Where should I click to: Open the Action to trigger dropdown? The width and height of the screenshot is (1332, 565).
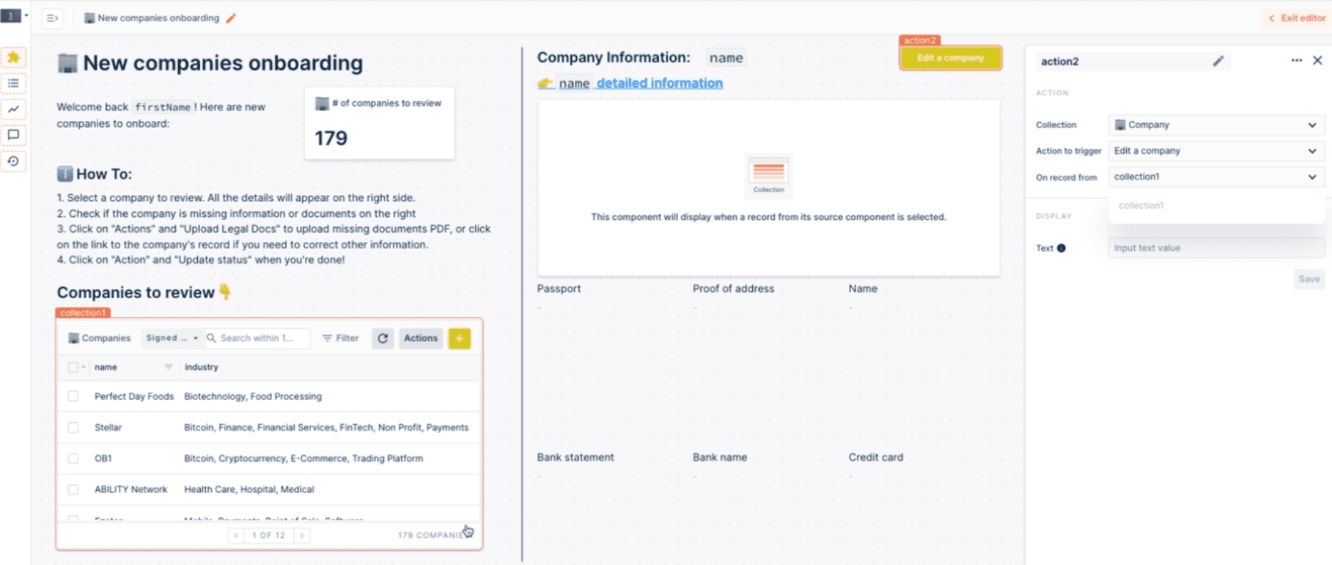pos(1215,151)
